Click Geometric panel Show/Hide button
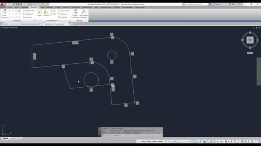The height and width of the screenshot is (146, 261). coord(29,11)
